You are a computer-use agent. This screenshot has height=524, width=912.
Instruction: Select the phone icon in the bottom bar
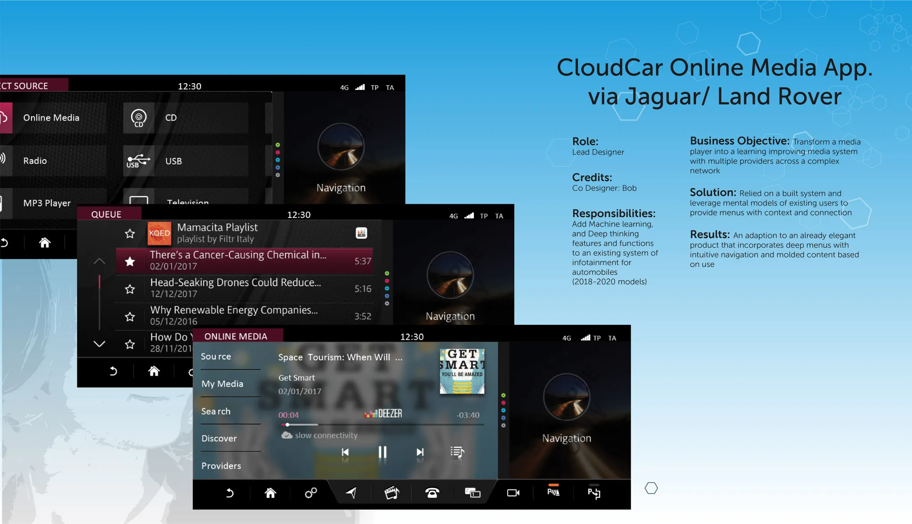pyautogui.click(x=433, y=493)
